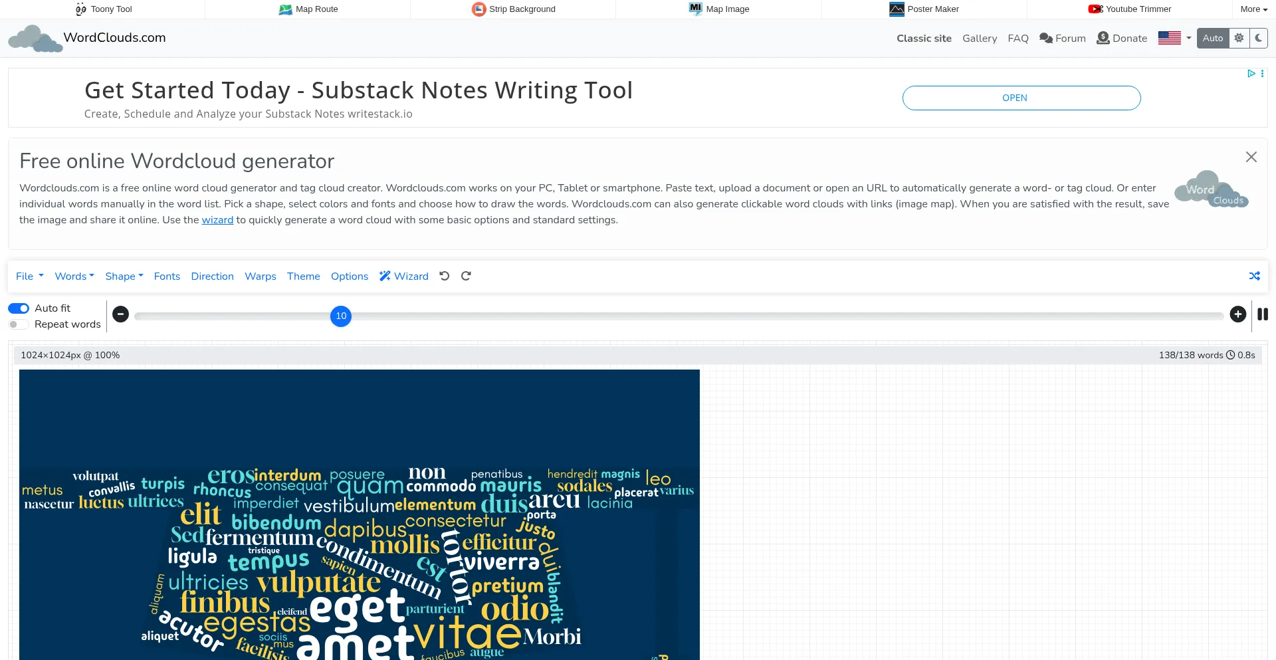Pause the word cloud drawing

(1263, 314)
